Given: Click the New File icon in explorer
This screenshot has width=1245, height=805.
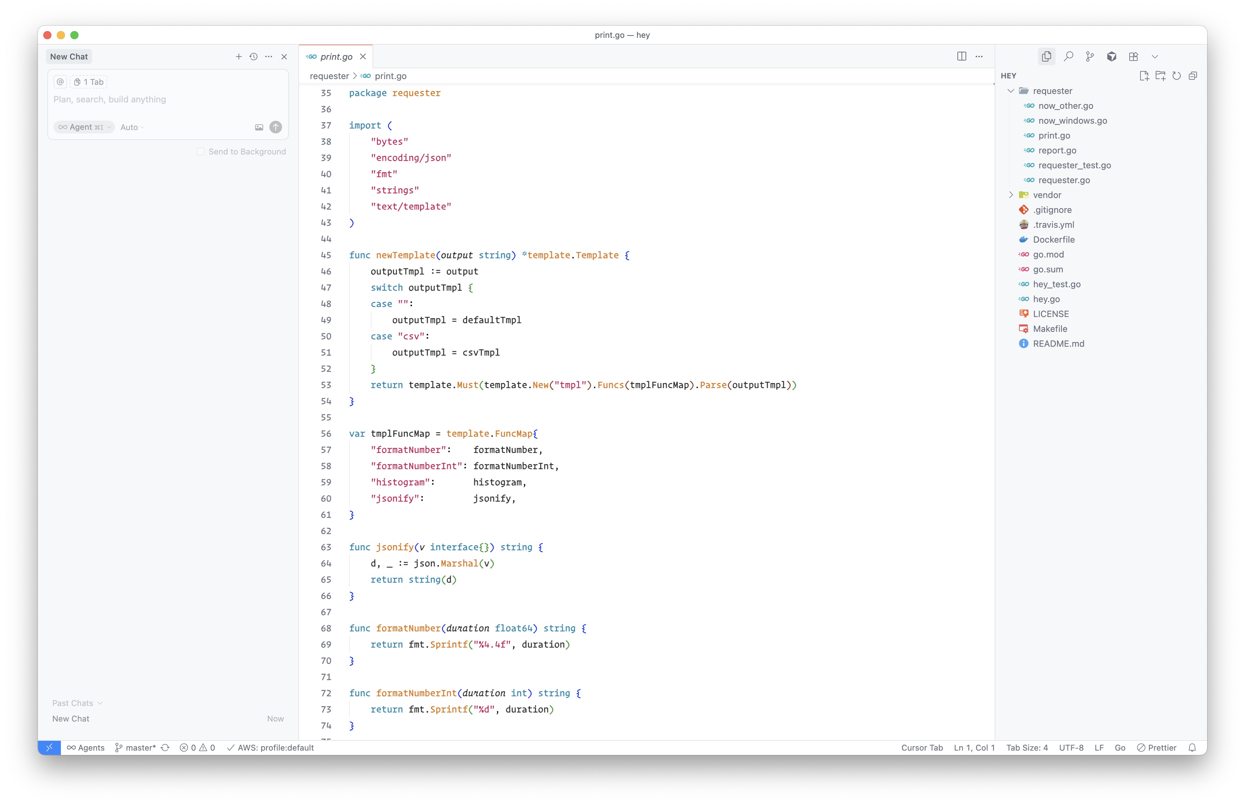Looking at the screenshot, I should [1144, 76].
